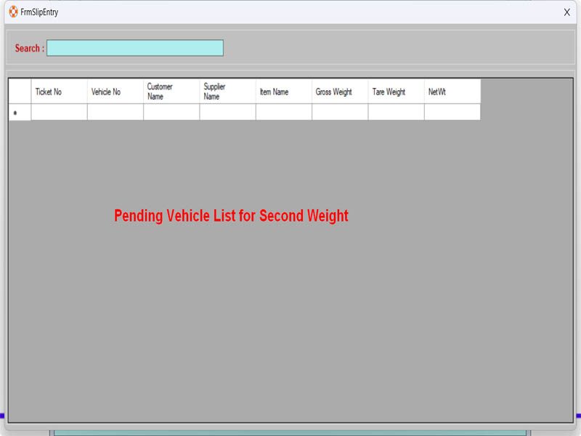The image size is (581, 436).
Task: Click the empty NetWt cell
Action: click(x=452, y=113)
